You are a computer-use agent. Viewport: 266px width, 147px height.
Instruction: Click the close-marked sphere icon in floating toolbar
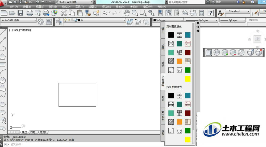pos(259,52)
